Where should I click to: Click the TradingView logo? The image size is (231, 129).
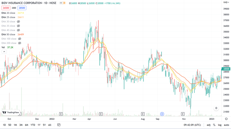coord(11,112)
